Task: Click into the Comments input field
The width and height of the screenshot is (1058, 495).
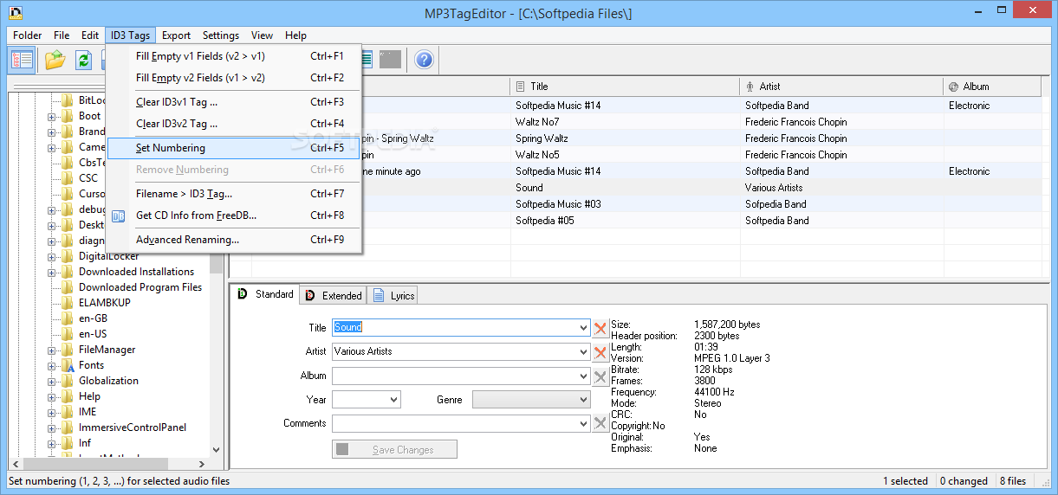Action: coord(454,423)
